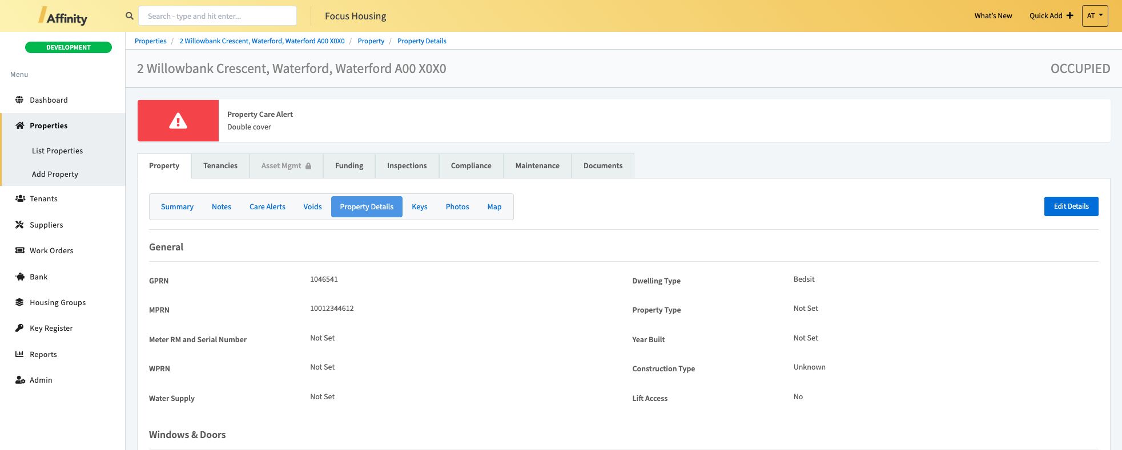Open the Funding tab
This screenshot has width=1122, height=450.
(349, 166)
